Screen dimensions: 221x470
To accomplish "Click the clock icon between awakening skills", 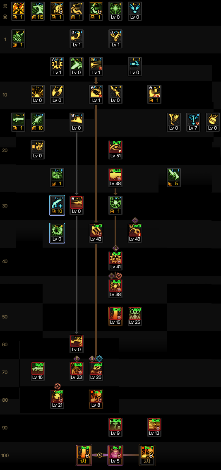I will tap(100, 455).
